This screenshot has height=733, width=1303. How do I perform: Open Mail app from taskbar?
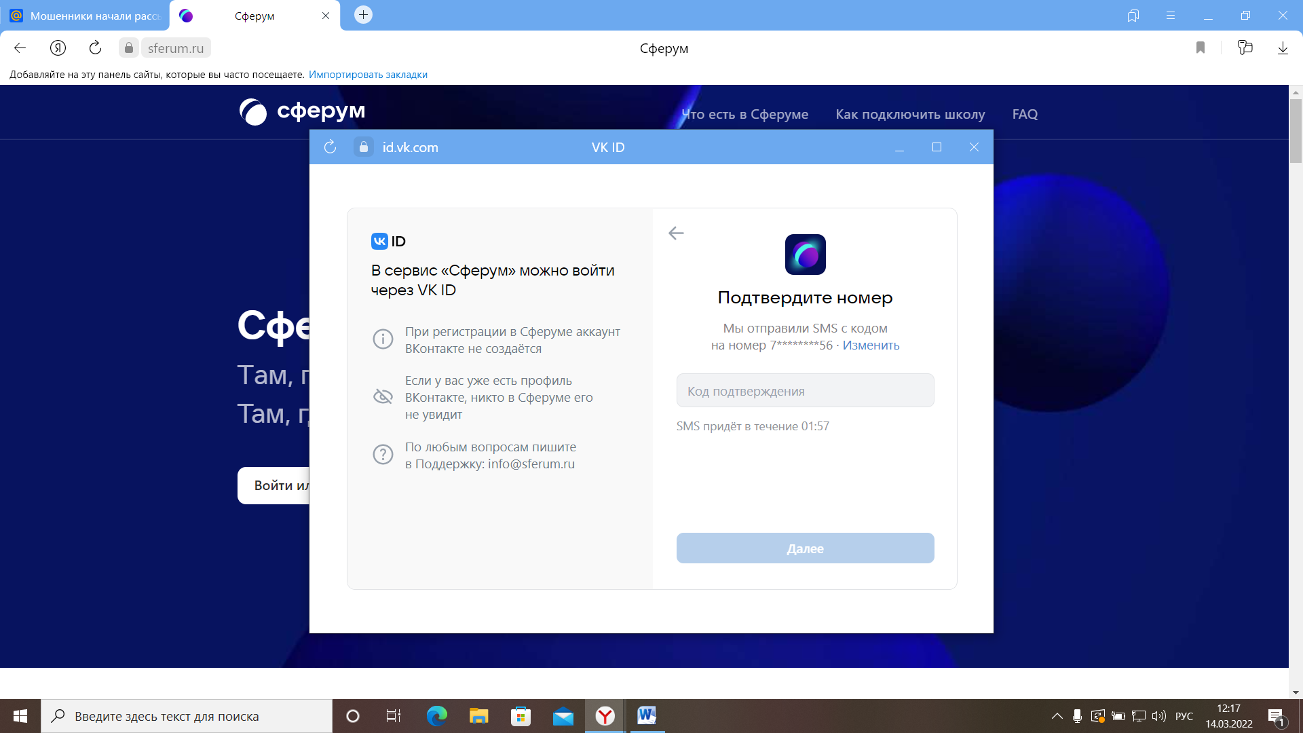coord(563,716)
